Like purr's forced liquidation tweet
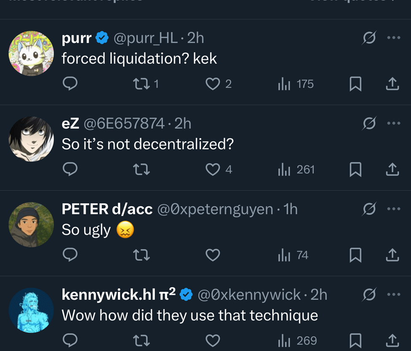Screen dimensions: 411x351 tap(212, 84)
